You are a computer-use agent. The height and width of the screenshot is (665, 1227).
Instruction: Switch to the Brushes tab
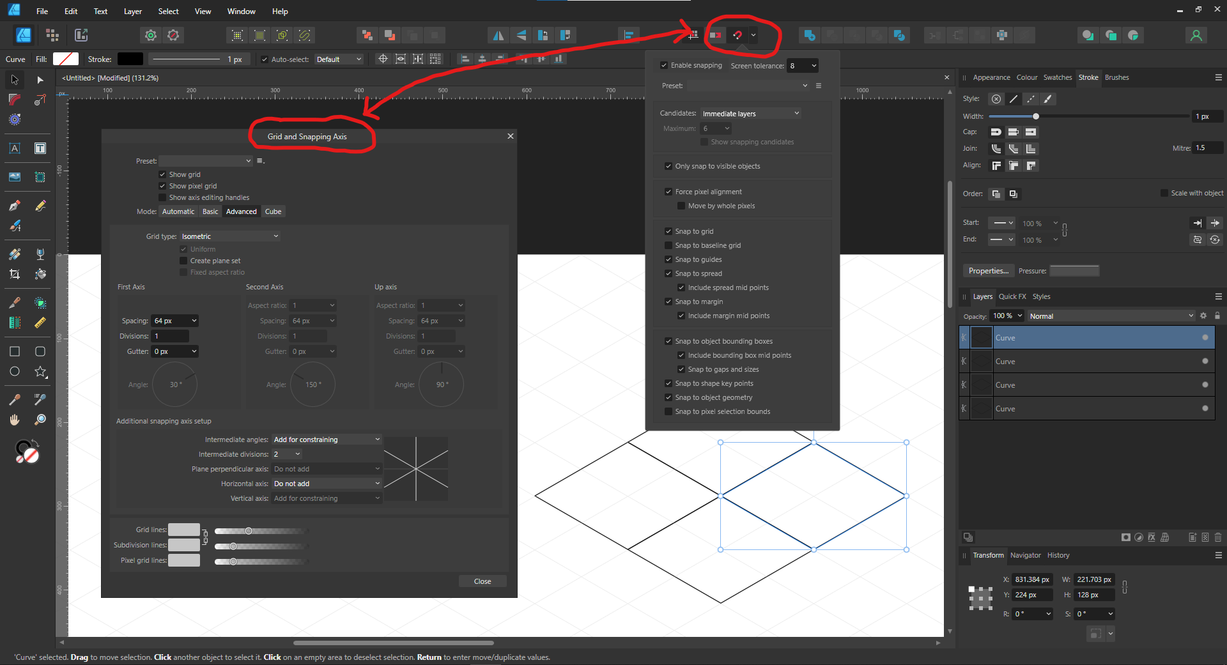[1116, 77]
